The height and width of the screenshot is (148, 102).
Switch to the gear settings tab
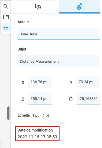pyautogui.click(x=79, y=7)
